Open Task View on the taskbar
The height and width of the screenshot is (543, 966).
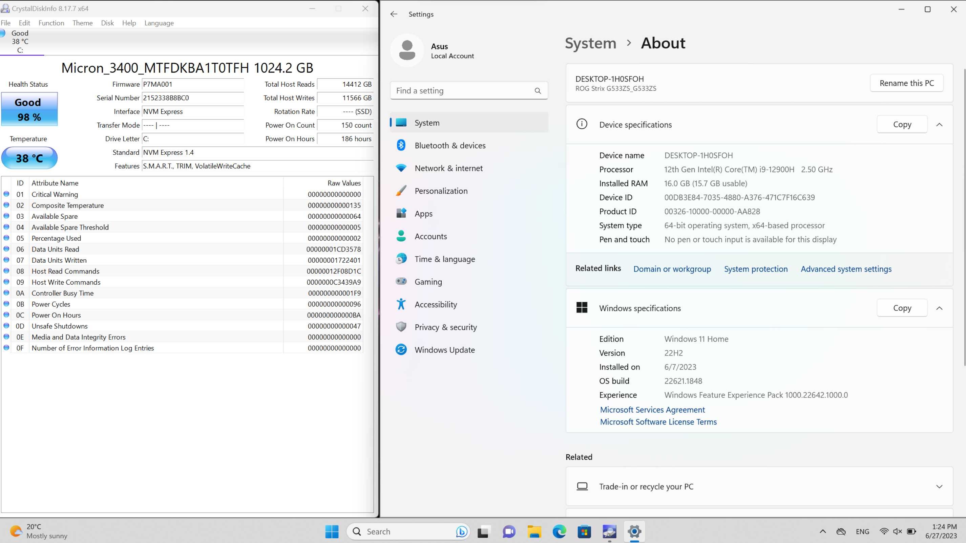(x=483, y=531)
